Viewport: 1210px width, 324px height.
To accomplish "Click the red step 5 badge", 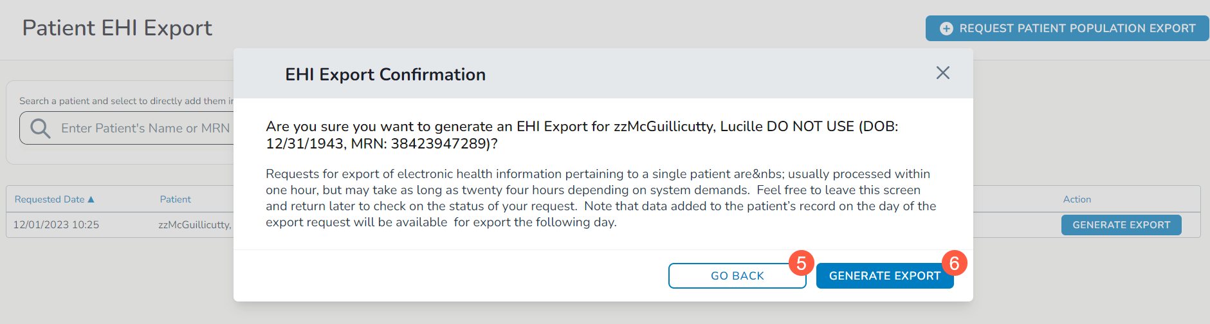I will pyautogui.click(x=801, y=263).
